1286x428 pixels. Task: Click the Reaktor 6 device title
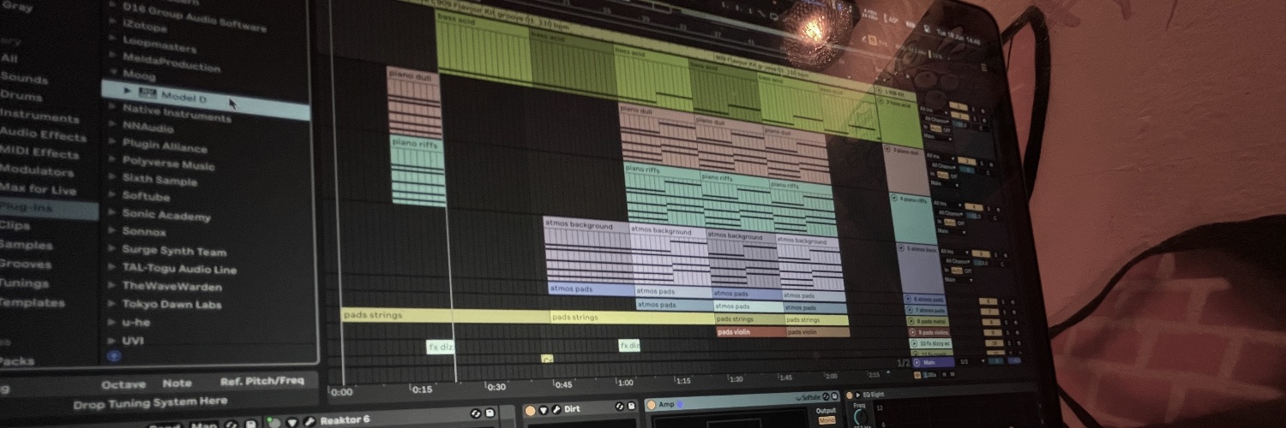pos(345,419)
